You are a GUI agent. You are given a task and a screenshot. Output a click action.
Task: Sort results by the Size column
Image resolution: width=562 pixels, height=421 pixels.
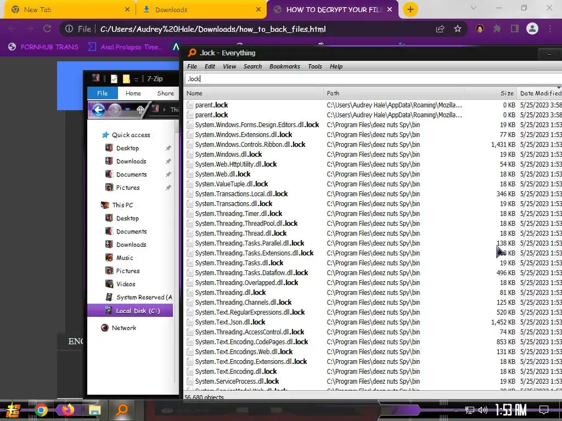pyautogui.click(x=490, y=93)
